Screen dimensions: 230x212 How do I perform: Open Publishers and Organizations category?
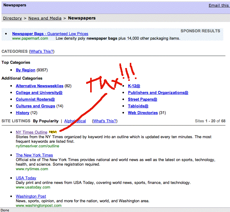[x=158, y=93]
